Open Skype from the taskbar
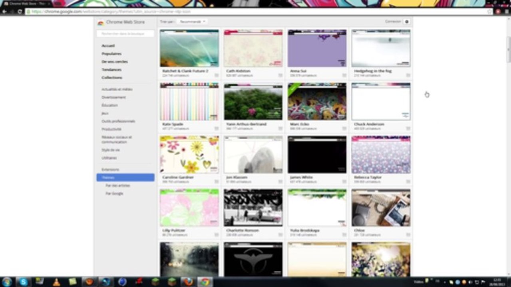Image resolution: width=511 pixels, height=287 pixels. coord(23,282)
